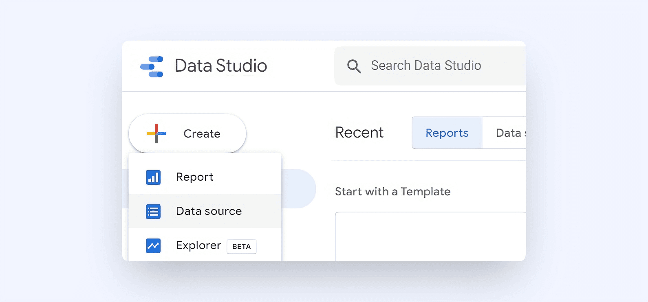Click the Explorer line chart icon
Screen dimensions: 648x302
(x=153, y=246)
